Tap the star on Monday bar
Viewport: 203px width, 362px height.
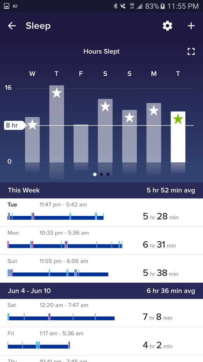154,111
